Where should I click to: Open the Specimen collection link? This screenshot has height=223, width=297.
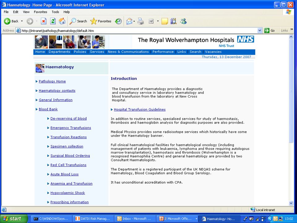tap(67, 146)
